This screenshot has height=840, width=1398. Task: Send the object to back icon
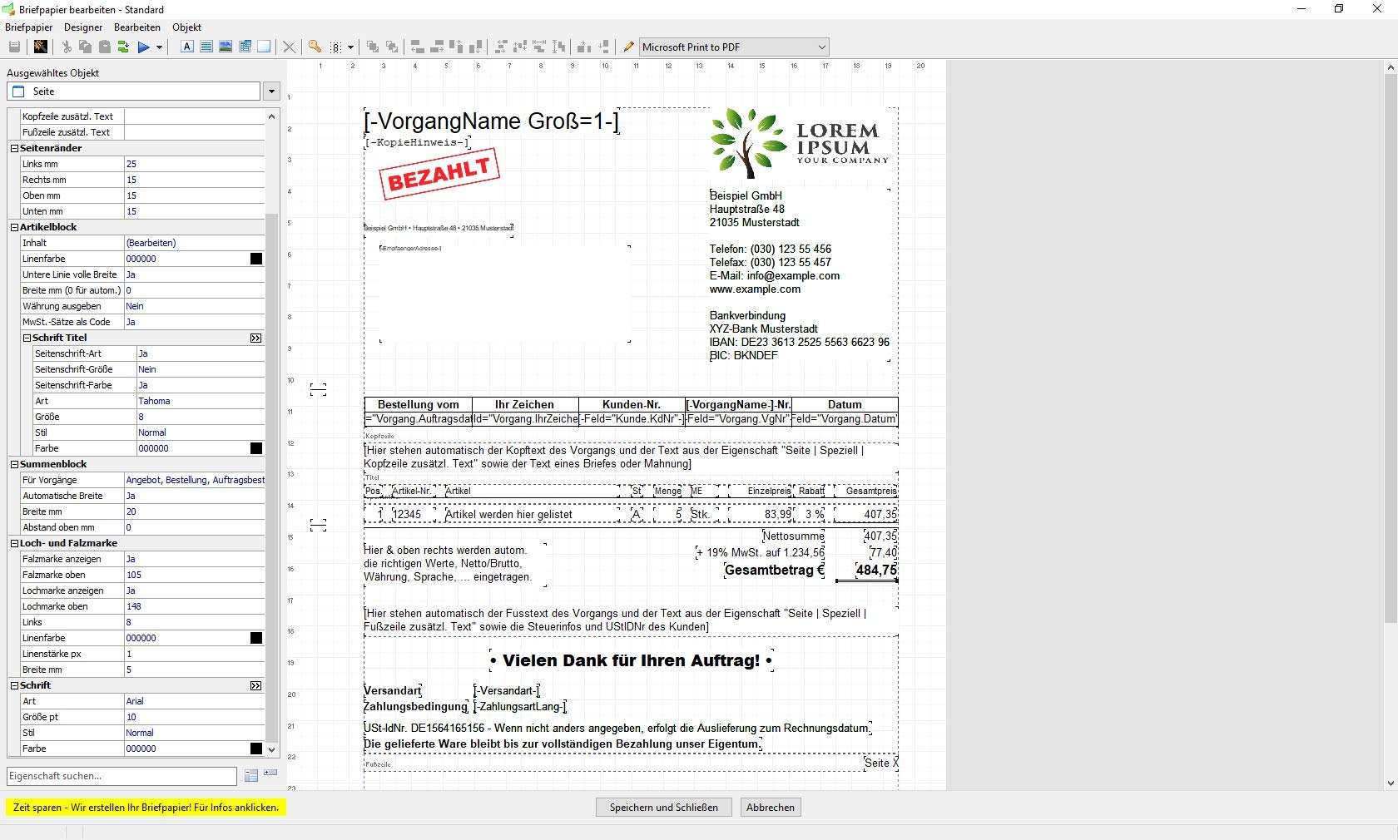(392, 47)
